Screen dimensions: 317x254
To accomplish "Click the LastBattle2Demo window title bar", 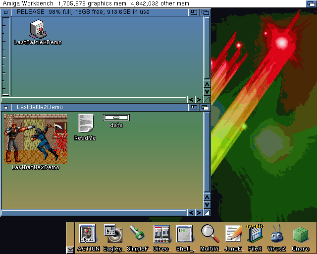I will click(x=100, y=108).
